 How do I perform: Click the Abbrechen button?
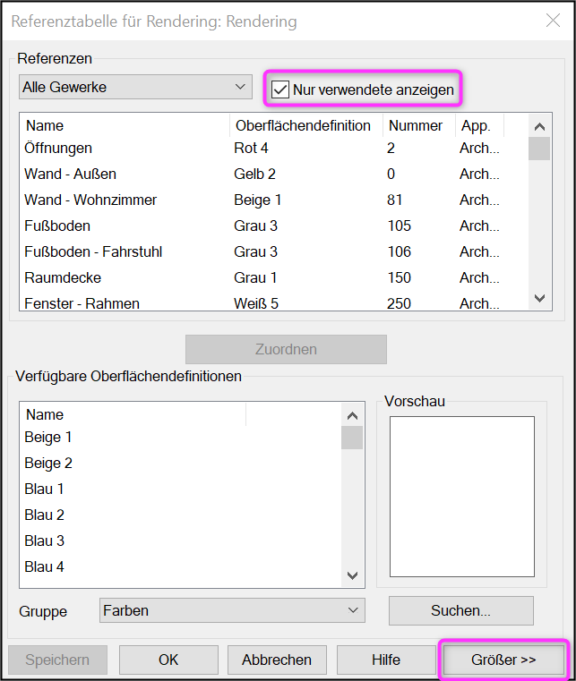pyautogui.click(x=277, y=660)
